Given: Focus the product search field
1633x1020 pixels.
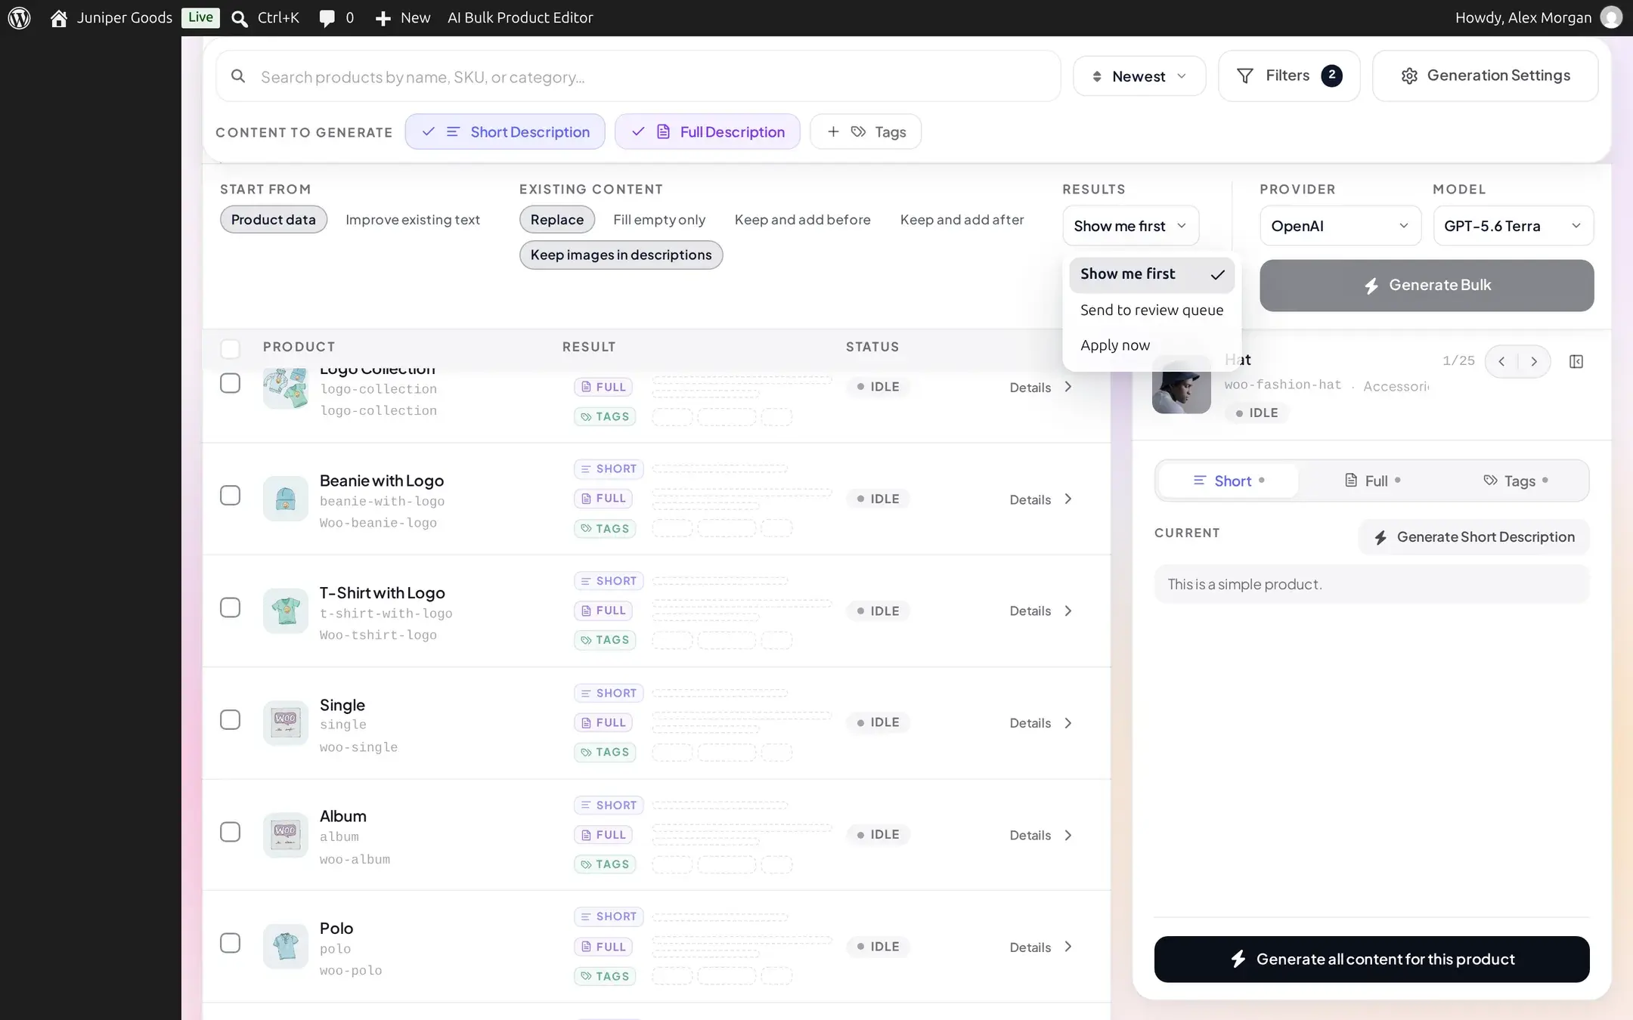Looking at the screenshot, I should point(638,76).
